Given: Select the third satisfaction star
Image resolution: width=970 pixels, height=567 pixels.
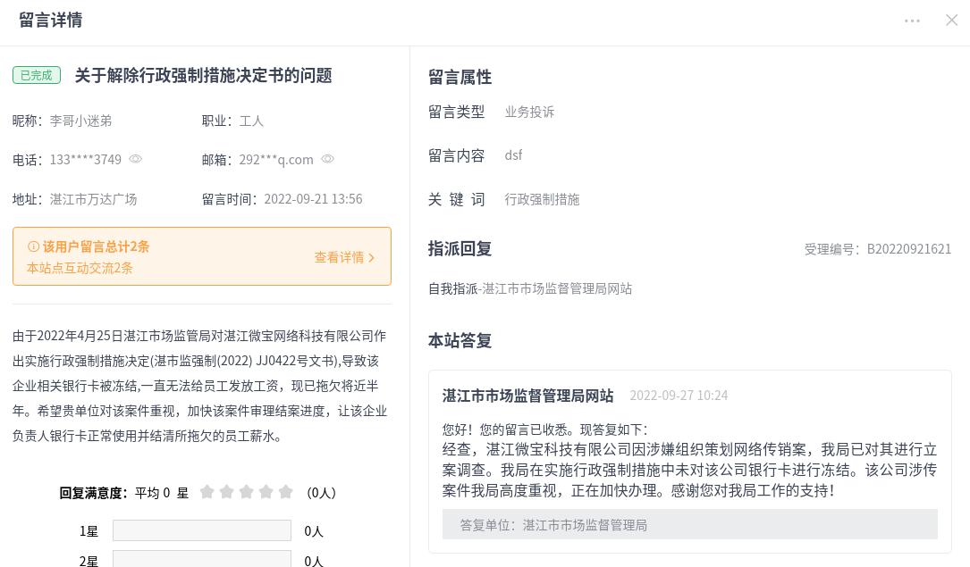Looking at the screenshot, I should 247,492.
